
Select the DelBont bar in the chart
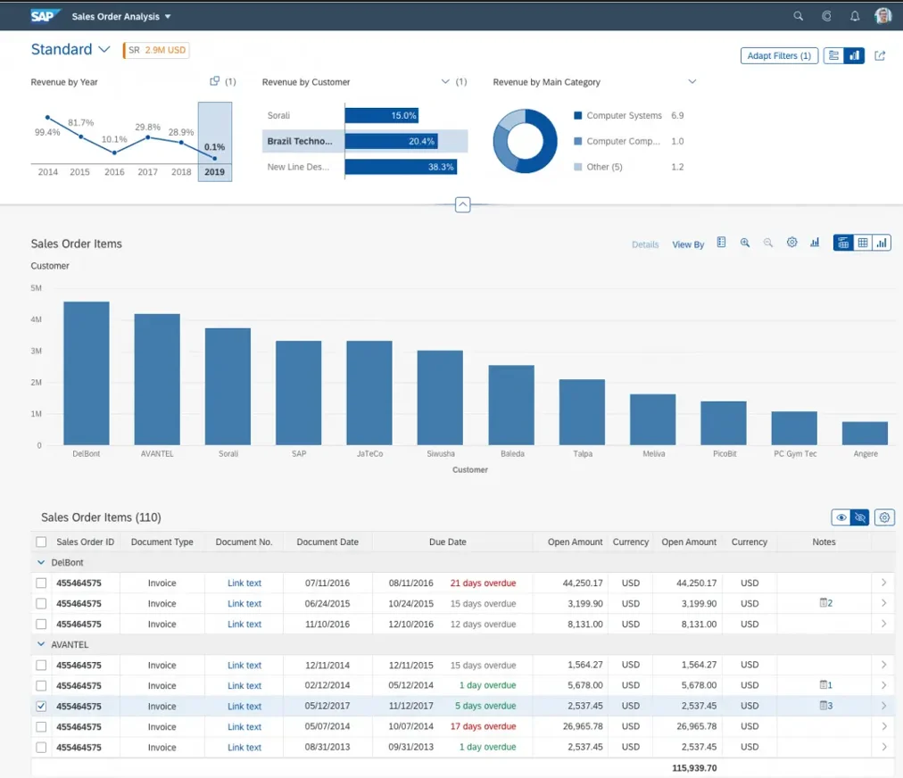87,373
